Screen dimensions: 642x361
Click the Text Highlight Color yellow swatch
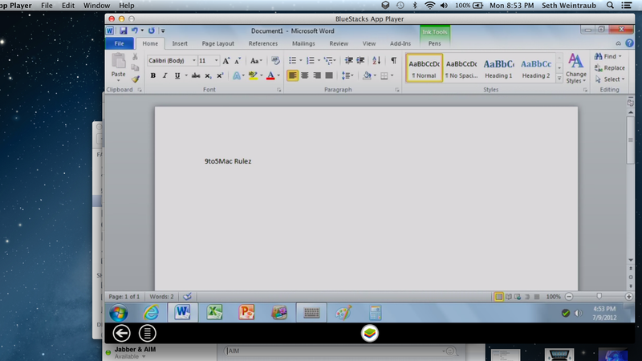point(253,75)
